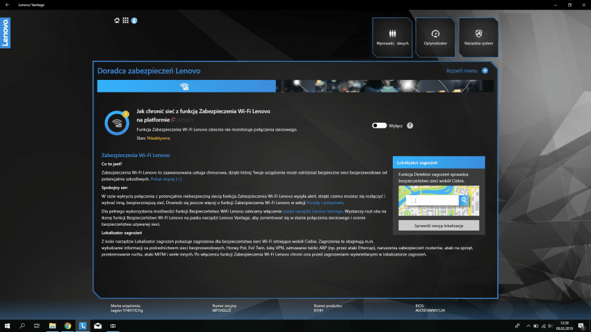Open the taskbar clock and date
Image resolution: width=591 pixels, height=332 pixels.
(x=565, y=326)
